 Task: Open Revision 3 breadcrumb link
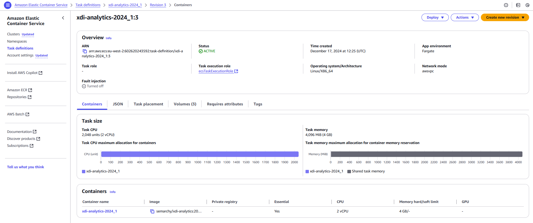158,5
